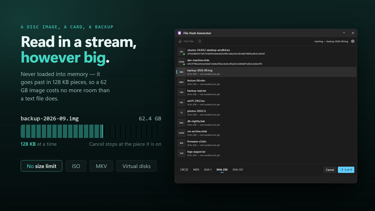
Task: Select the file name "firmware-v3.bin"
Action: [197, 142]
